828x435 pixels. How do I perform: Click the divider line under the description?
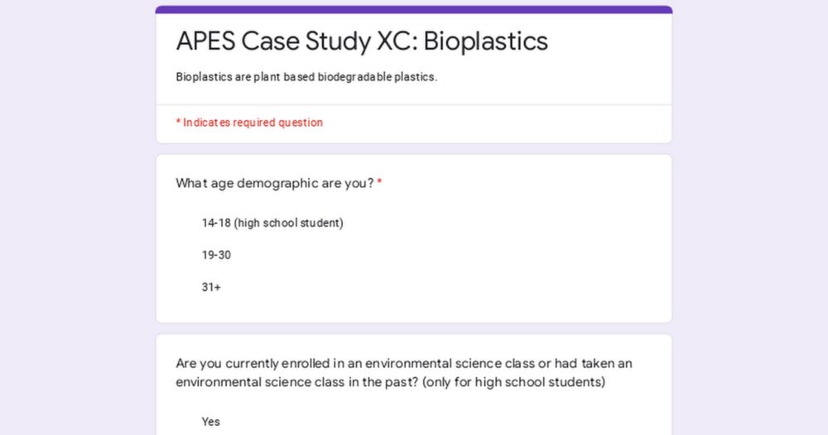tap(414, 104)
